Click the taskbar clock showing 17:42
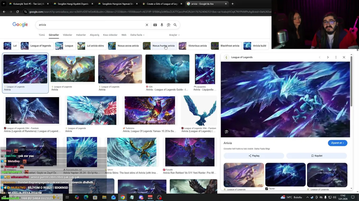The width and height of the screenshot is (359, 201). click(343, 197)
